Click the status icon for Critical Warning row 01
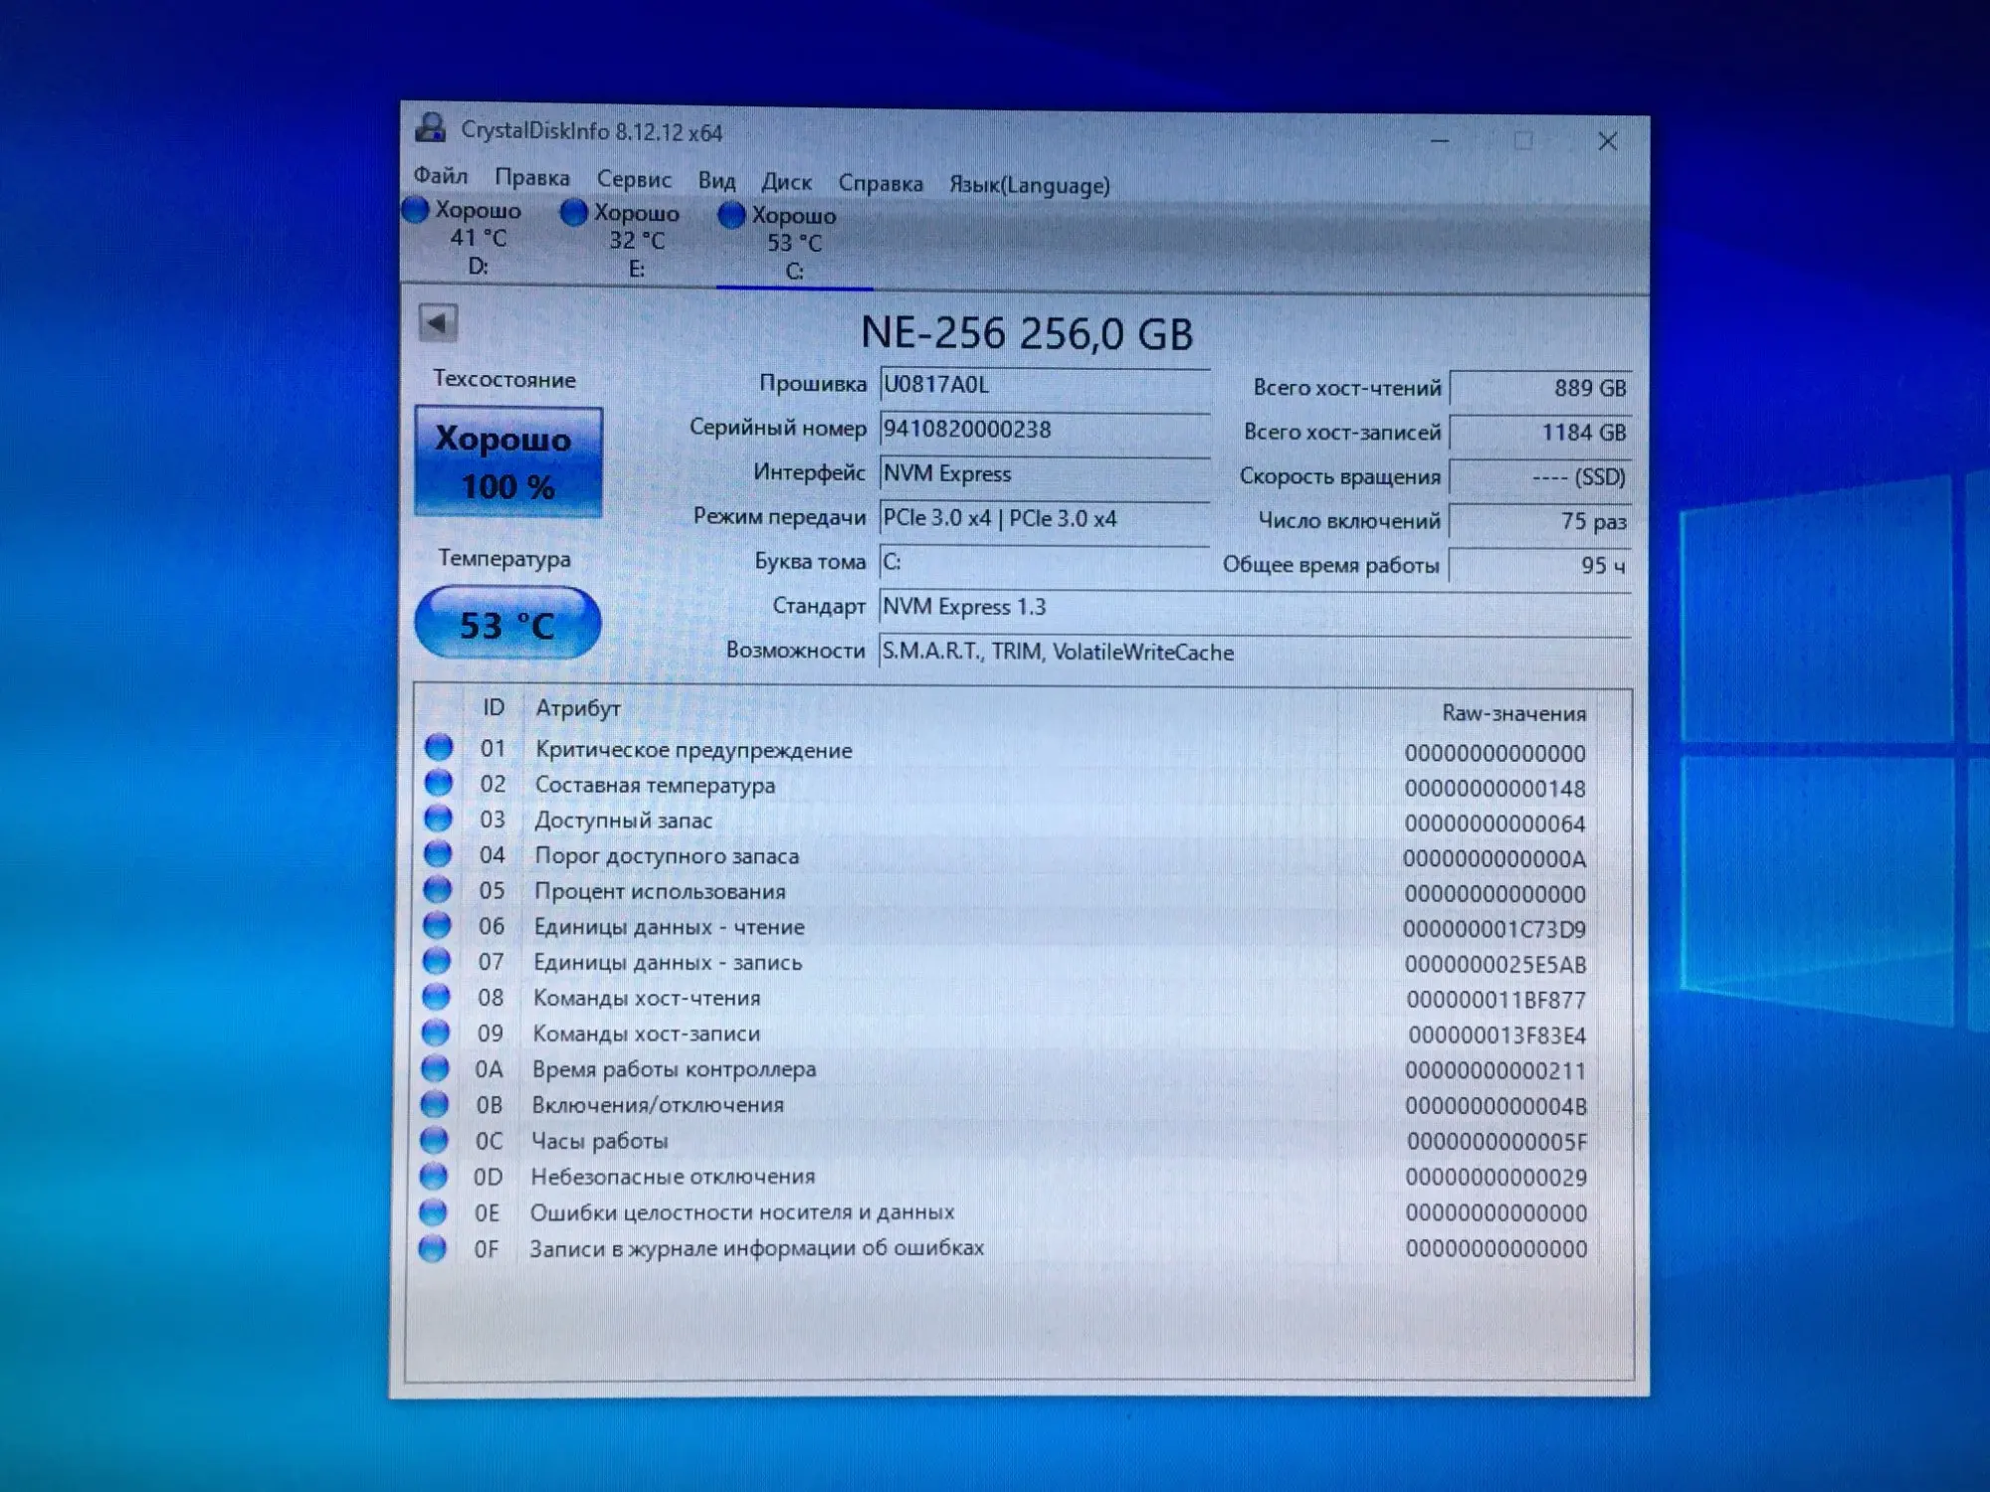1990x1492 pixels. point(439,747)
